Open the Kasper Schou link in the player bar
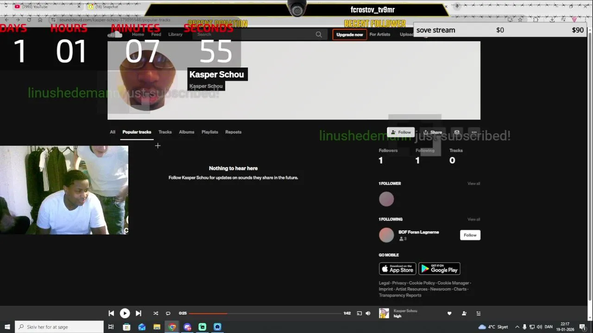593x333 pixels. click(x=405, y=311)
